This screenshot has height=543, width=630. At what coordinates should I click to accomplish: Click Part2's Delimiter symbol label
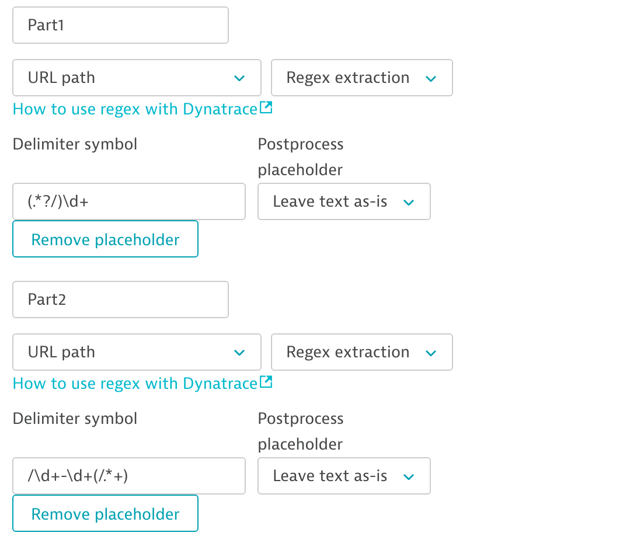click(x=75, y=419)
